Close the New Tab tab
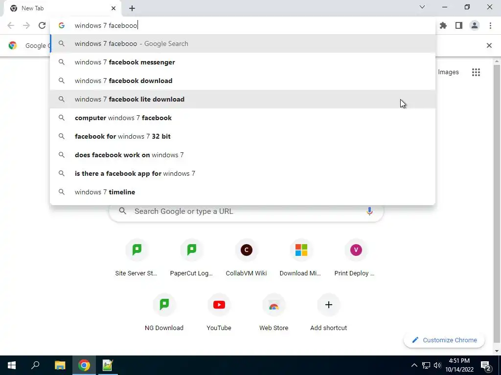The height and width of the screenshot is (375, 501). click(x=114, y=8)
